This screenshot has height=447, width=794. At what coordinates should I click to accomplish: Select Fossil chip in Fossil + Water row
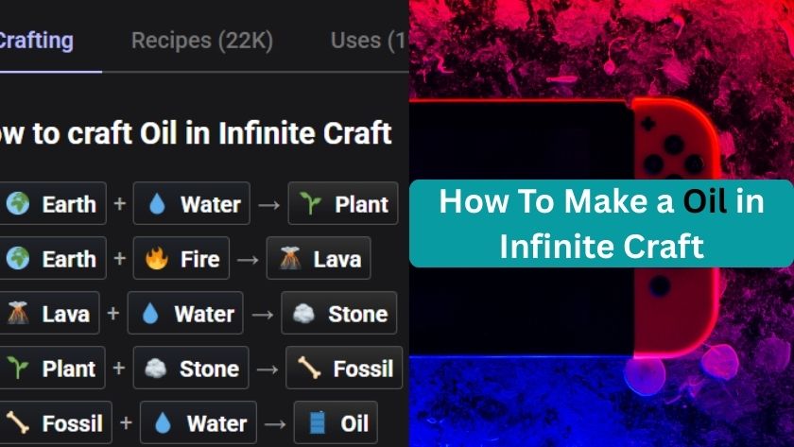tap(56, 422)
